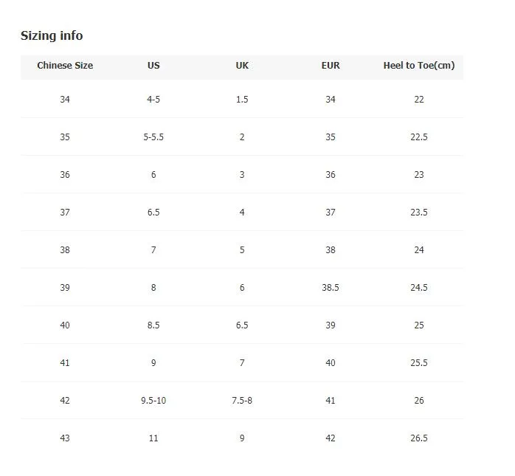Viewport: 515px width, 476px height.
Task: Select the EUR 38.5 cell
Action: [331, 287]
